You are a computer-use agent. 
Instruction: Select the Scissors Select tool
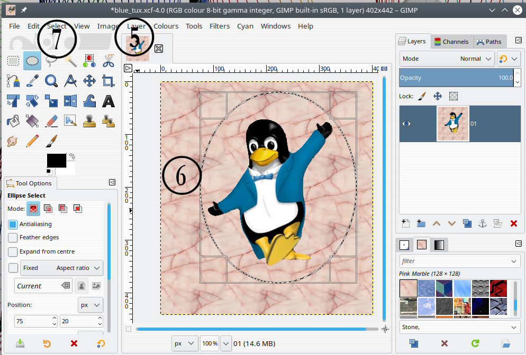tap(108, 61)
